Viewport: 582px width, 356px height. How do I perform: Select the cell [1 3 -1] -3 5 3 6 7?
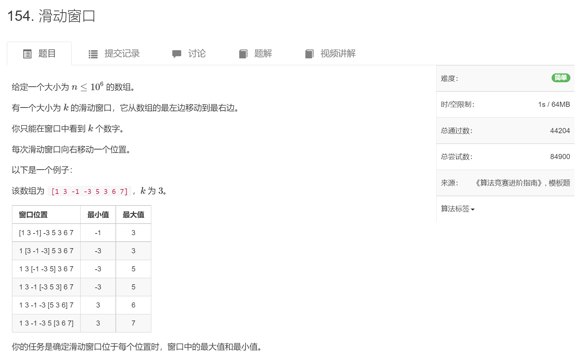(46, 233)
